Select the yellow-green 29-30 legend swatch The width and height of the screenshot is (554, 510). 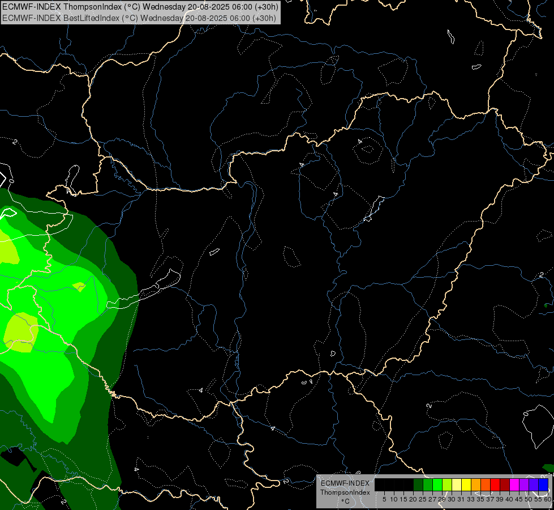447,484
